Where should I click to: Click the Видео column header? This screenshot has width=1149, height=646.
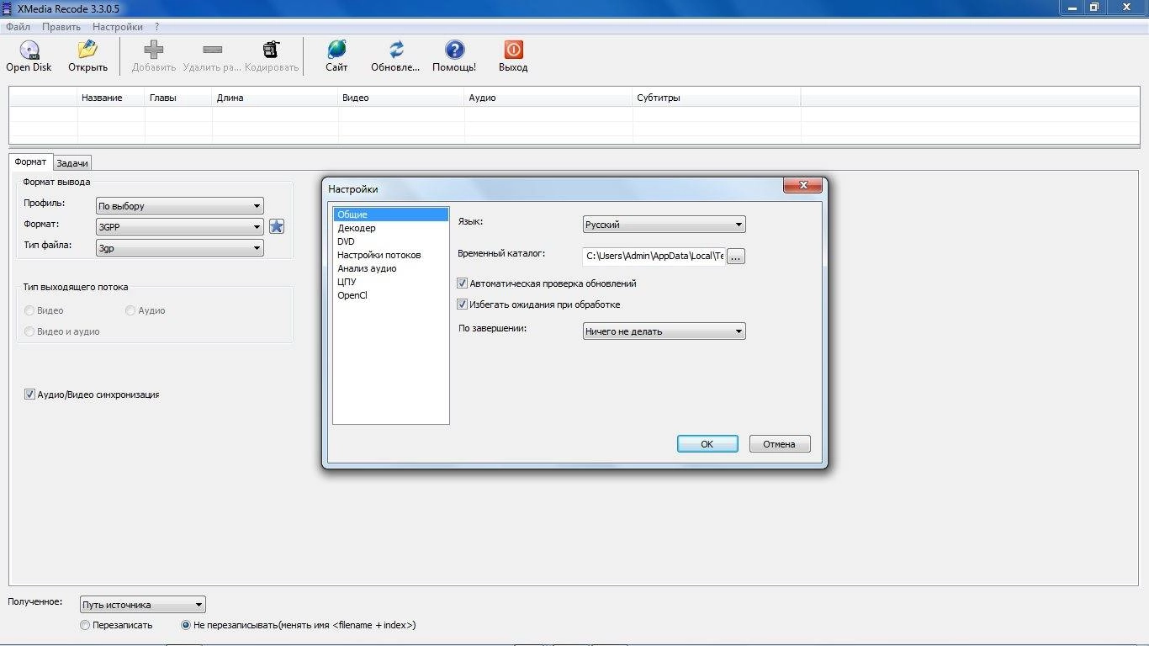coord(401,98)
